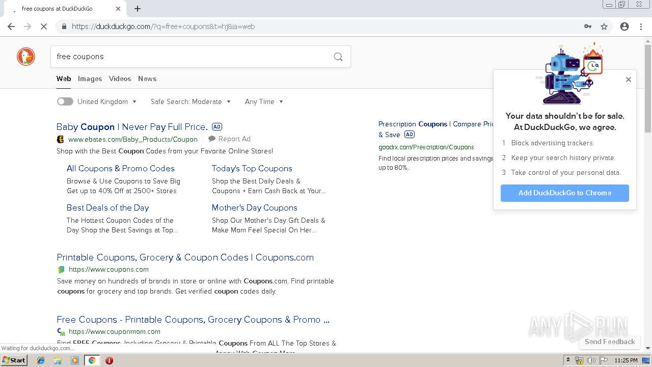Dismiss the DuckDuckGo promo popup

pos(628,80)
